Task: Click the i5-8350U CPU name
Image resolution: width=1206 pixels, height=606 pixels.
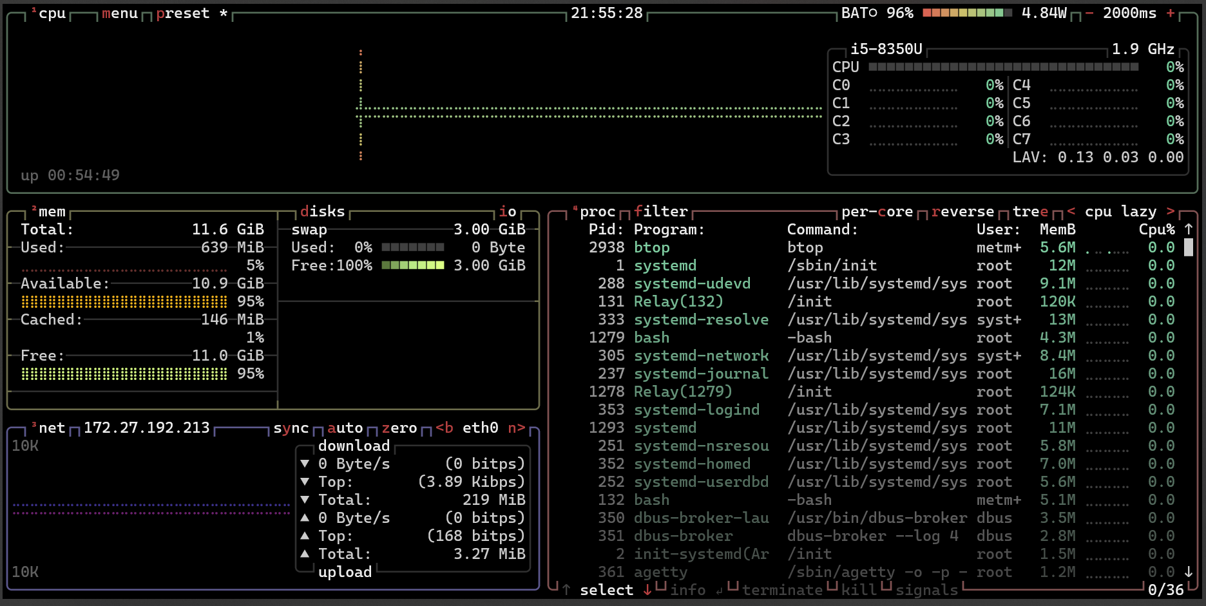Action: click(886, 49)
